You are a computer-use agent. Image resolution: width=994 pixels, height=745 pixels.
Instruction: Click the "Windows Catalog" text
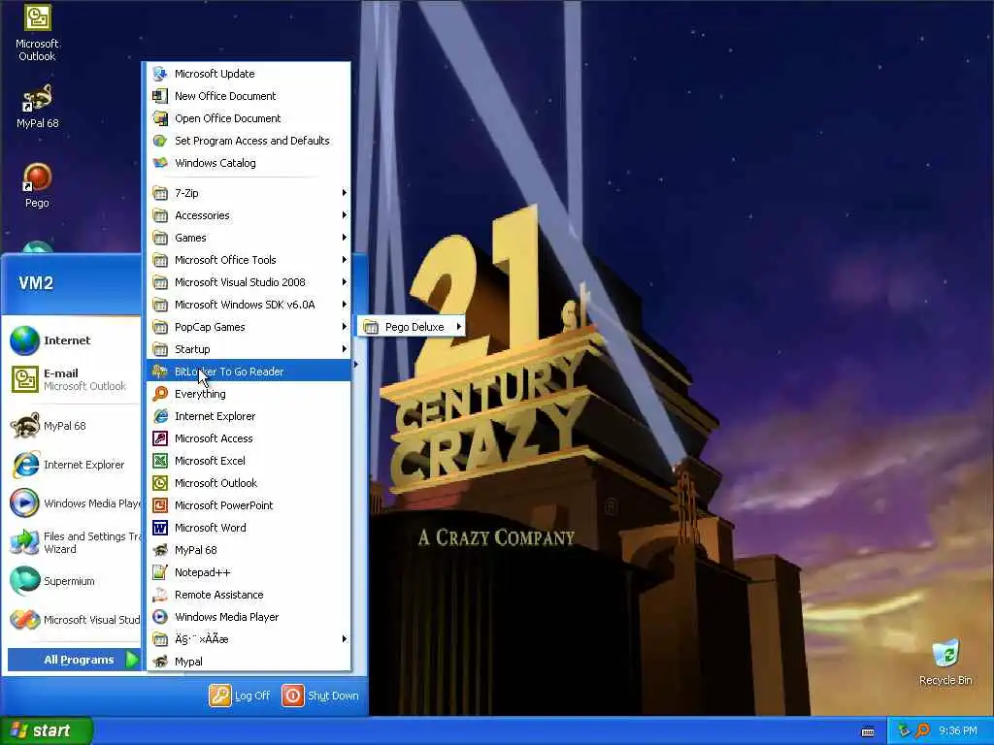point(215,163)
